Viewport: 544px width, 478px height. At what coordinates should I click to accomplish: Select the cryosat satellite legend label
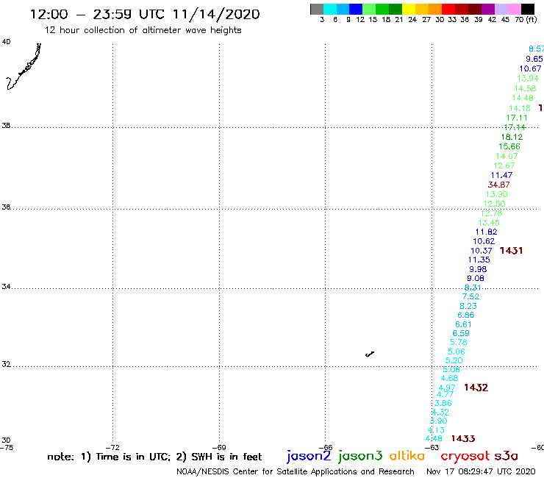point(465,456)
